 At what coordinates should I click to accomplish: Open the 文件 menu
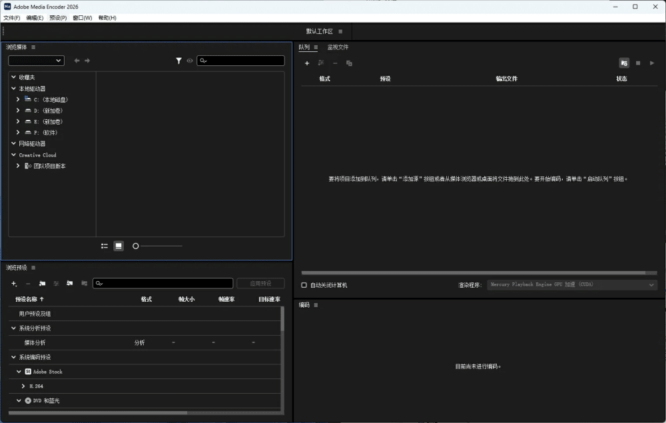(11, 17)
